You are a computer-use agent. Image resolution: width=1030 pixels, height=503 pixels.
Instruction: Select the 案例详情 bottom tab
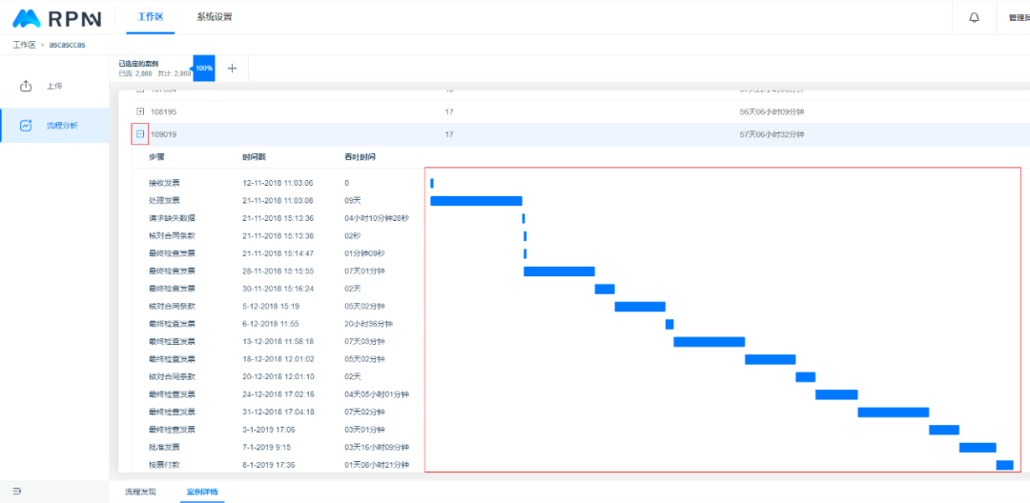click(x=201, y=492)
